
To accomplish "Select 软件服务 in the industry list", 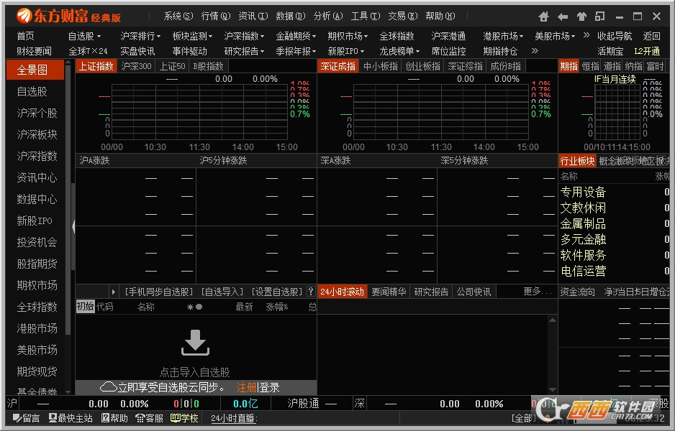I will coord(583,255).
